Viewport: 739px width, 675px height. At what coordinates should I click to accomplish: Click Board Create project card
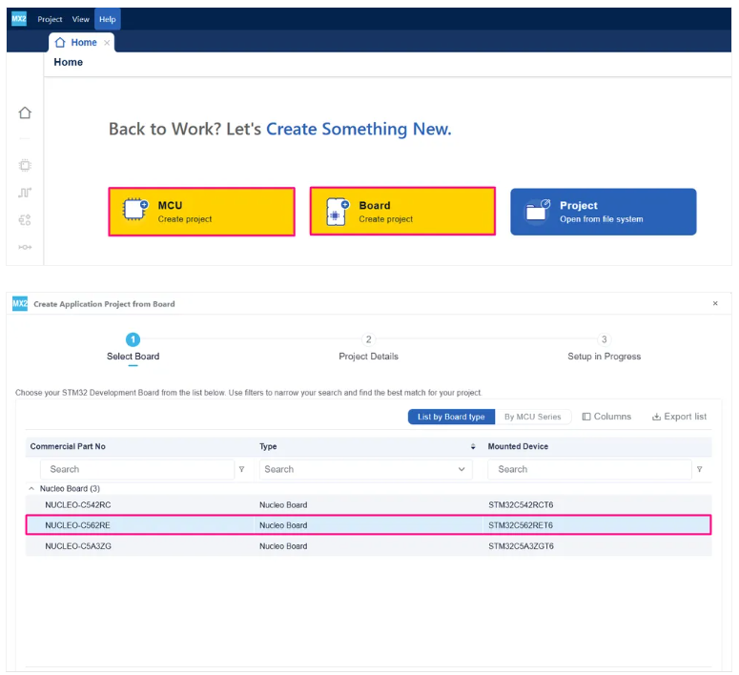(402, 211)
